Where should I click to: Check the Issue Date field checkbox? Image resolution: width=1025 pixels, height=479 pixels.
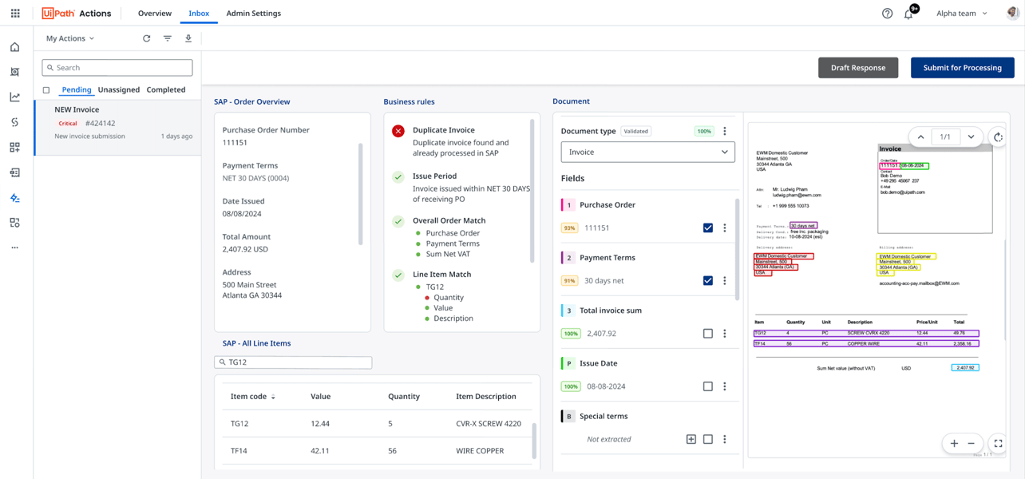pos(708,386)
